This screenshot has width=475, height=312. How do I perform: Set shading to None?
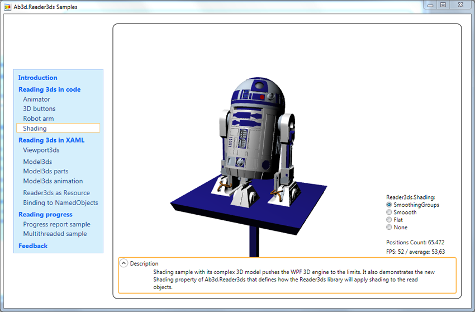[x=389, y=228]
